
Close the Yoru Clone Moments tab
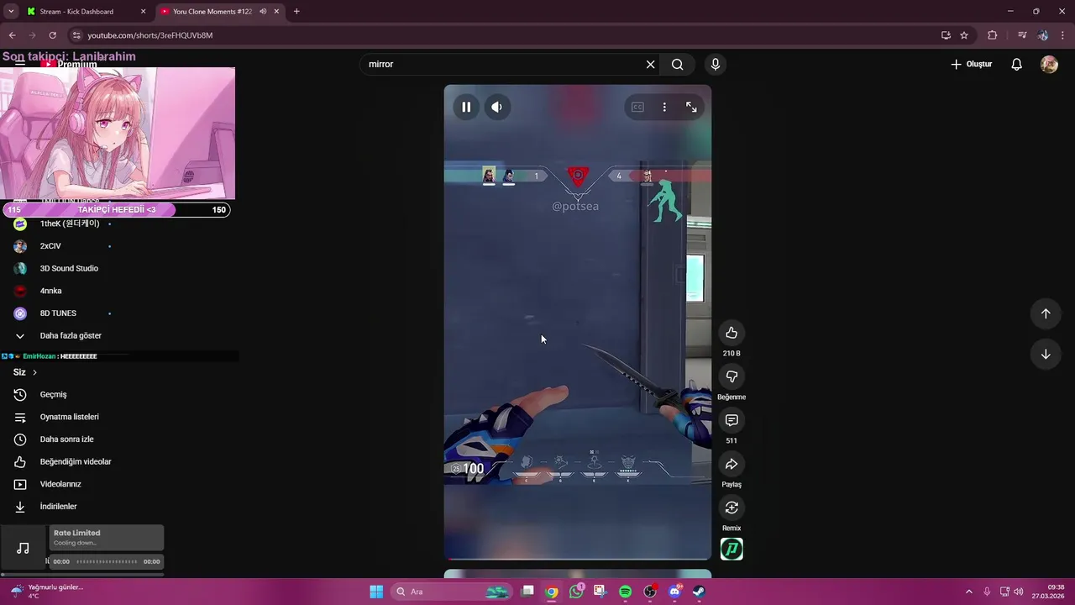[x=277, y=12]
